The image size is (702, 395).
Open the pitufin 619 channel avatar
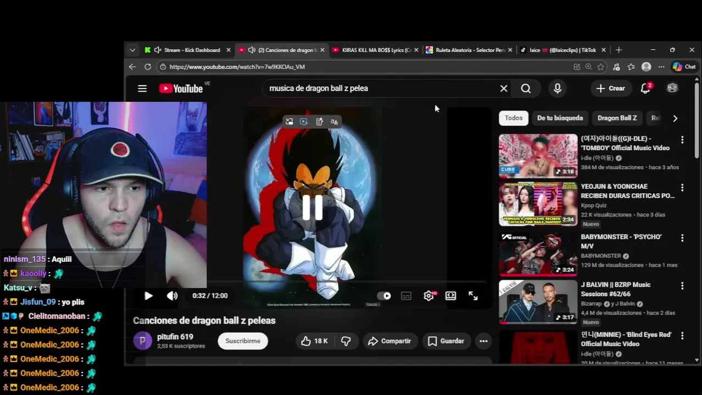coord(142,341)
